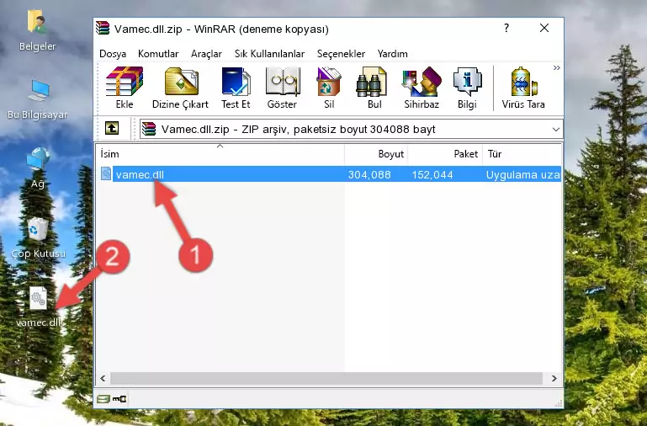Click the WinRAR title bar app icon
647x426 pixels.
(103, 29)
